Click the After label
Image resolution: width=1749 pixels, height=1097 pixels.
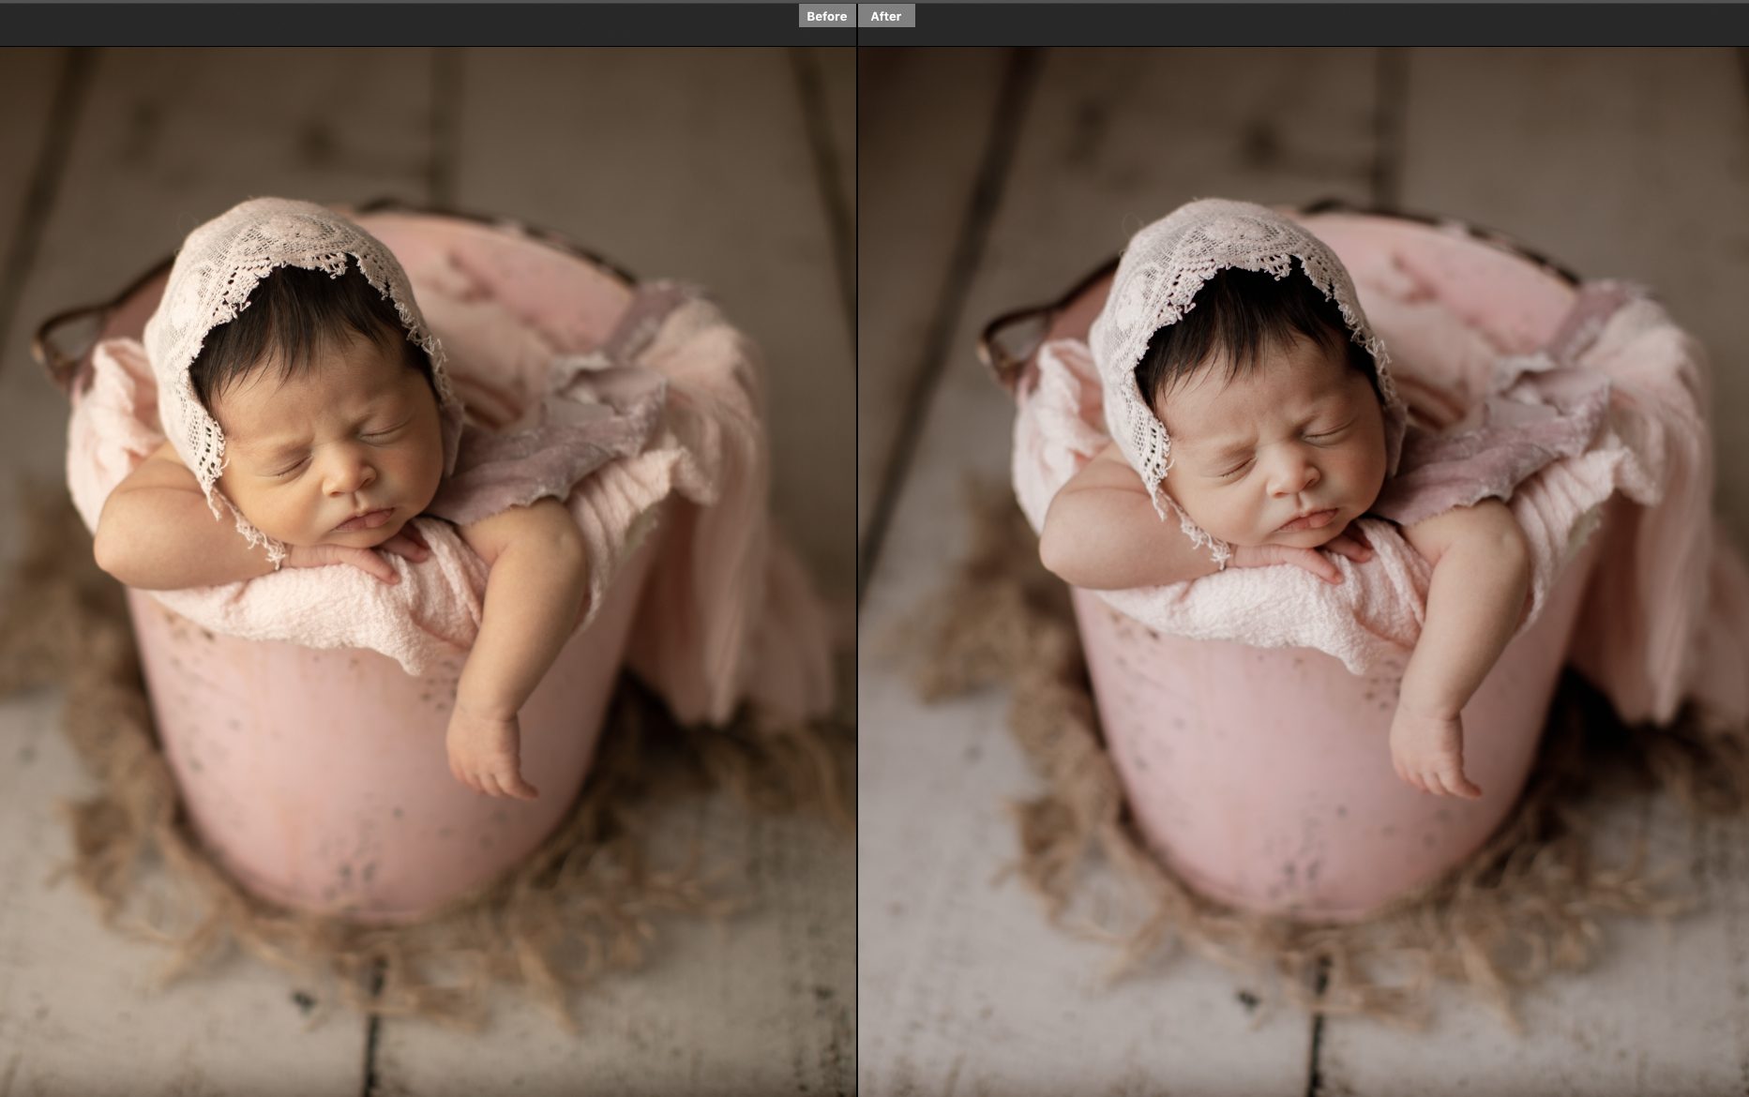(885, 16)
